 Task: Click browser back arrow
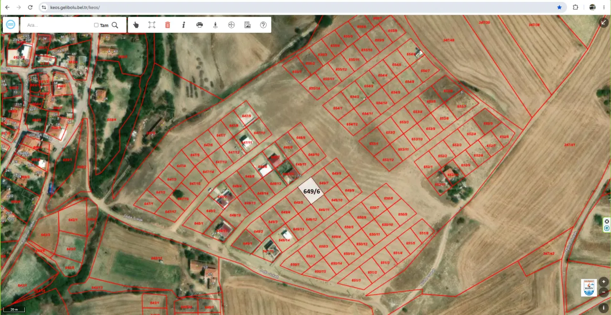click(7, 7)
